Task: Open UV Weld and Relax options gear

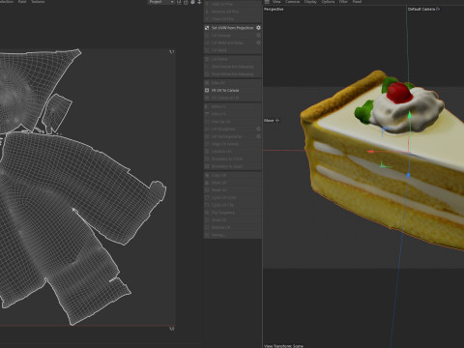Action: point(258,43)
